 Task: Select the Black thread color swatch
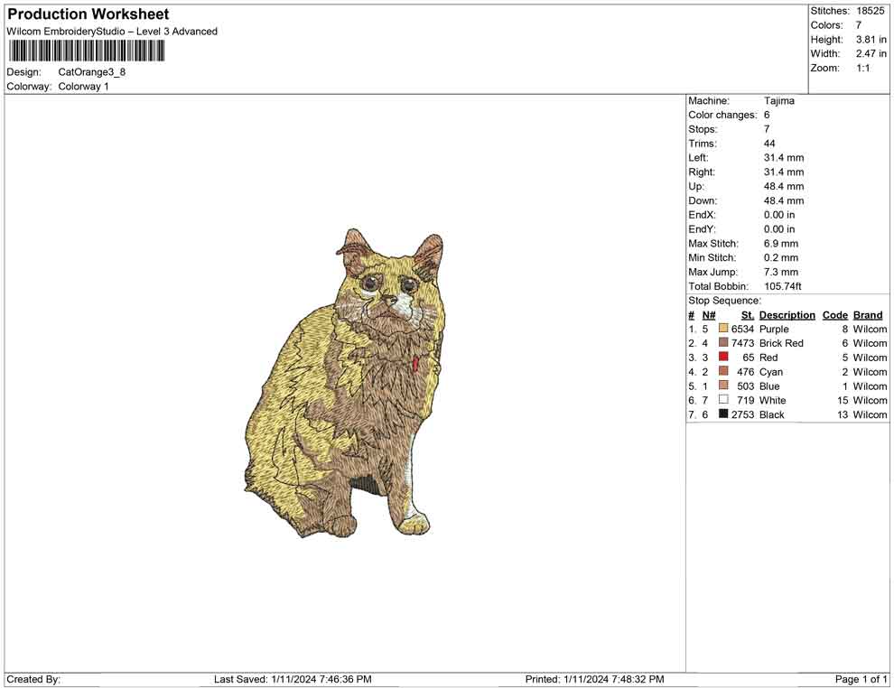coord(723,414)
